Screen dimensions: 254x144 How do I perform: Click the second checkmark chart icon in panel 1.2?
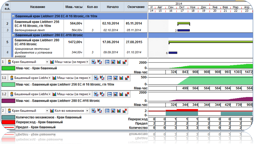(102, 94)
